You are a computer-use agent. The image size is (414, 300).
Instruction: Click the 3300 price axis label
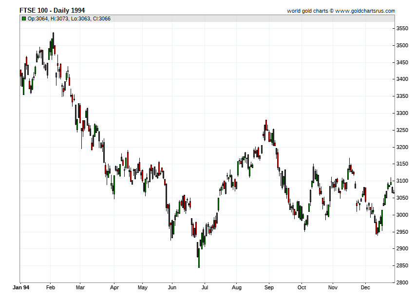coord(402,113)
